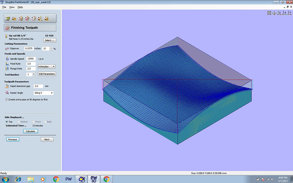This screenshot has width=293, height=183.
Task: Open Internet Explorer from taskbar
Action: tap(18, 179)
